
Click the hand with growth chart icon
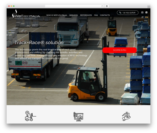[x=126, y=116]
